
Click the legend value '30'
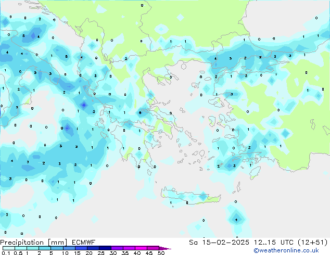[x=113, y=253]
